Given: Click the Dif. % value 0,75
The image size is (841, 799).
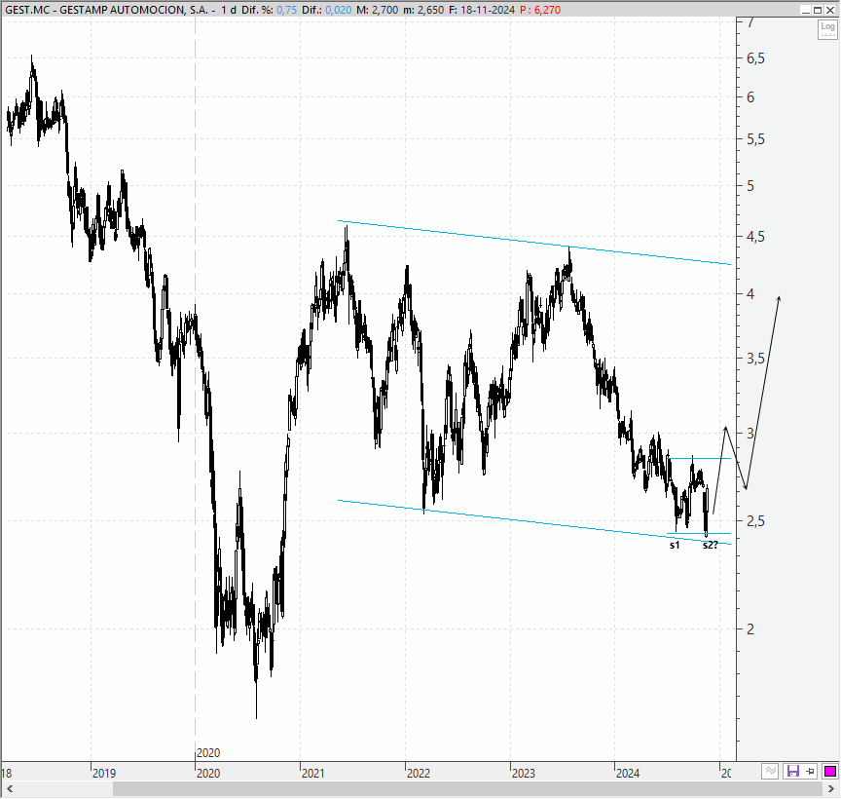Looking at the screenshot, I should pyautogui.click(x=287, y=10).
